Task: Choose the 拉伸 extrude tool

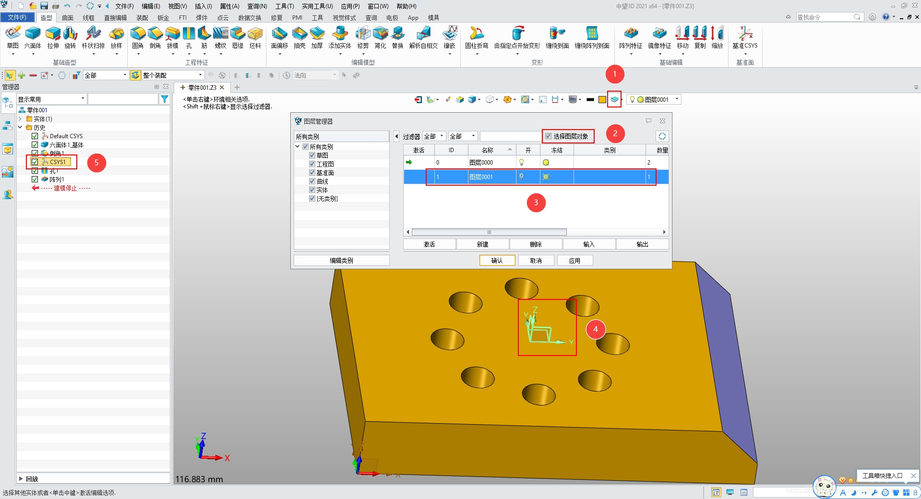Action: (53, 37)
